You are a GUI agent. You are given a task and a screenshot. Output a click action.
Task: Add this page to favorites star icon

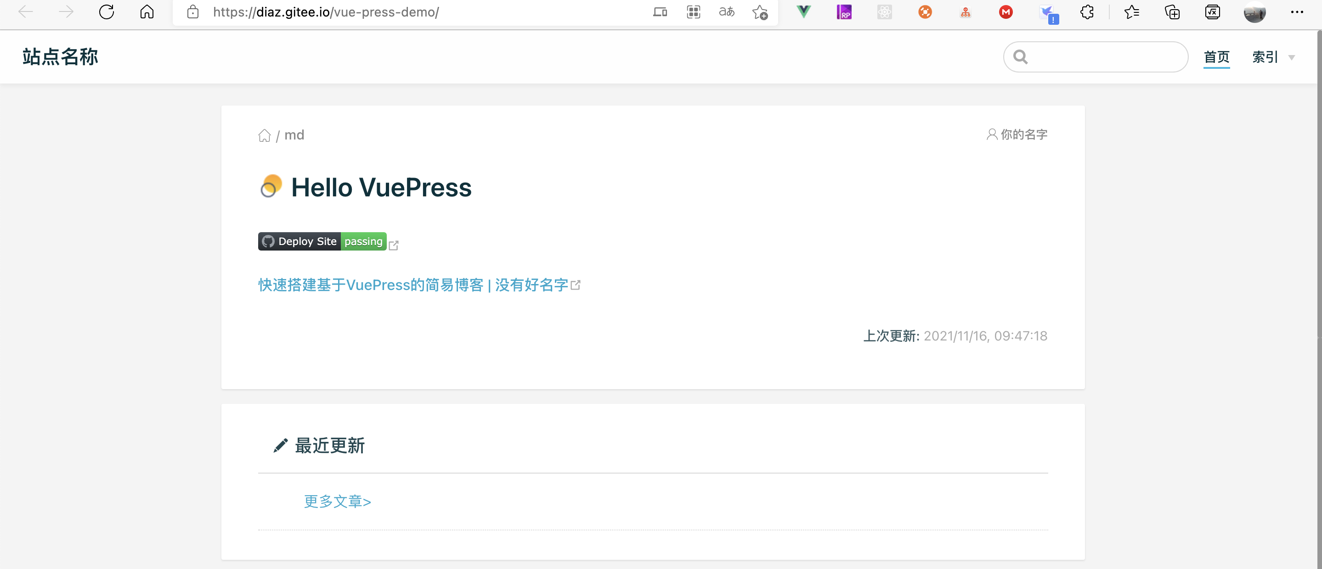pyautogui.click(x=760, y=12)
